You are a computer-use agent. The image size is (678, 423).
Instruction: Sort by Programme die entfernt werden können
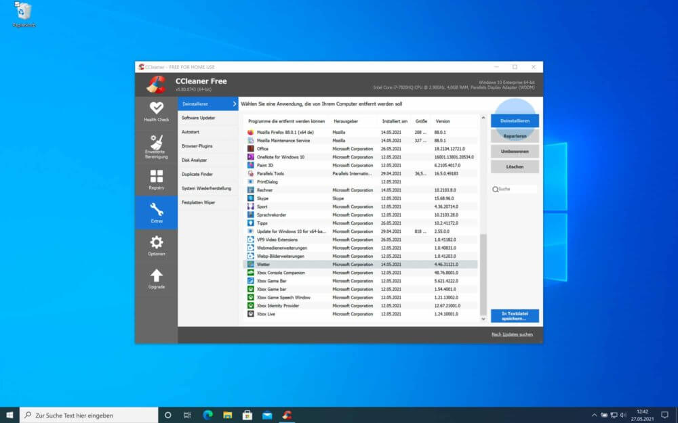coord(286,122)
